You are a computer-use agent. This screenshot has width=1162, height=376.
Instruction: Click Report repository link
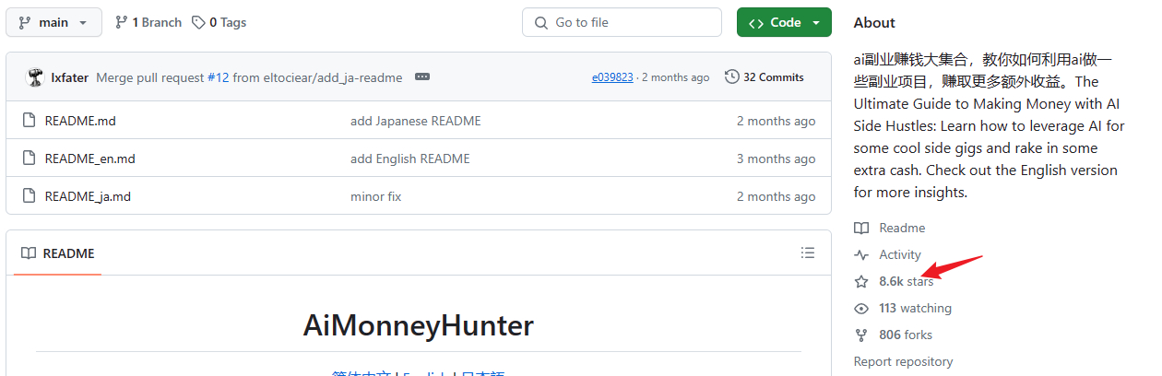903,361
